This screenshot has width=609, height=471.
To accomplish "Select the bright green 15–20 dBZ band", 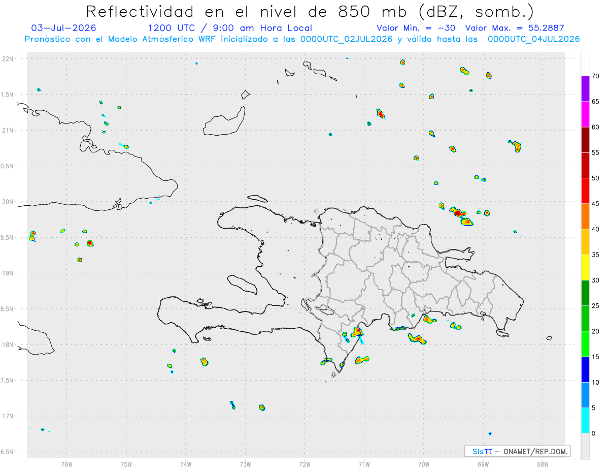I will (x=585, y=344).
